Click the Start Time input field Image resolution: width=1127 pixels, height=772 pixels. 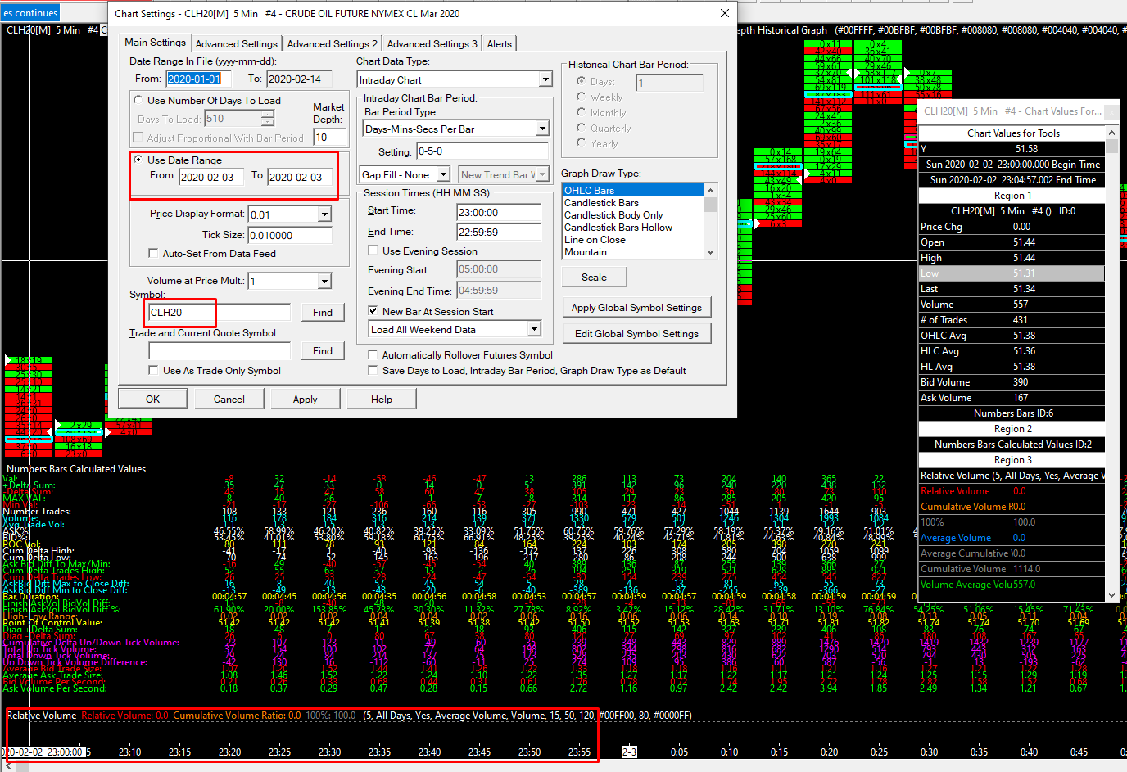[x=498, y=213]
